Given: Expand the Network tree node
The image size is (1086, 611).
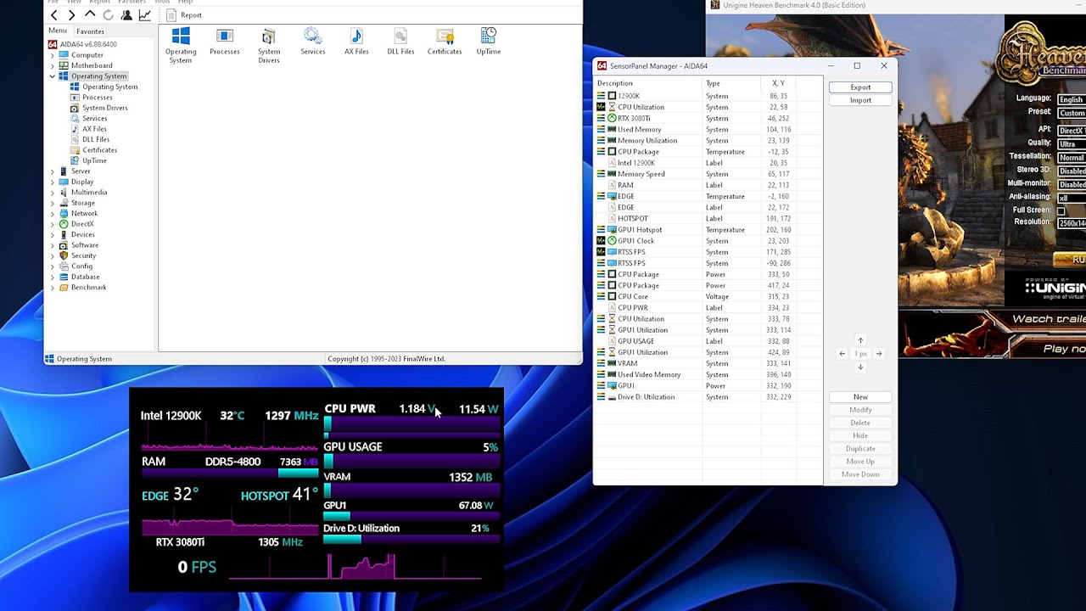Looking at the screenshot, I should (53, 214).
